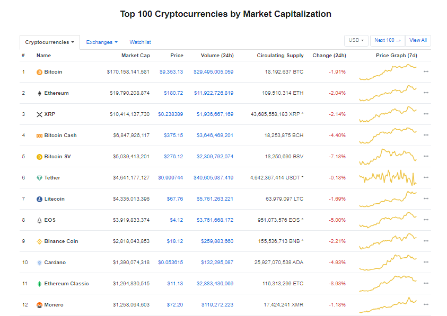Click Bitcoin SV change -7.18%
Viewport: 447px width, 316px height.
point(337,157)
